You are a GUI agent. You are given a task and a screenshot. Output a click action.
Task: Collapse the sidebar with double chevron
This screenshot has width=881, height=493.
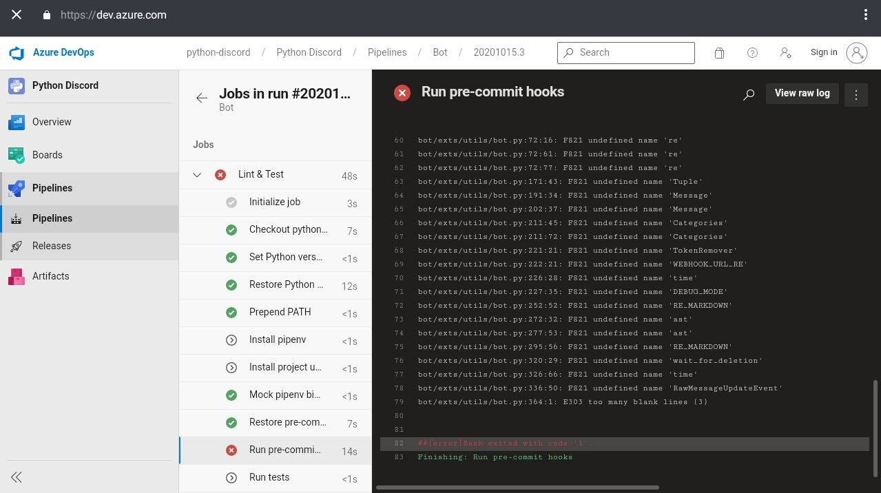pos(17,477)
